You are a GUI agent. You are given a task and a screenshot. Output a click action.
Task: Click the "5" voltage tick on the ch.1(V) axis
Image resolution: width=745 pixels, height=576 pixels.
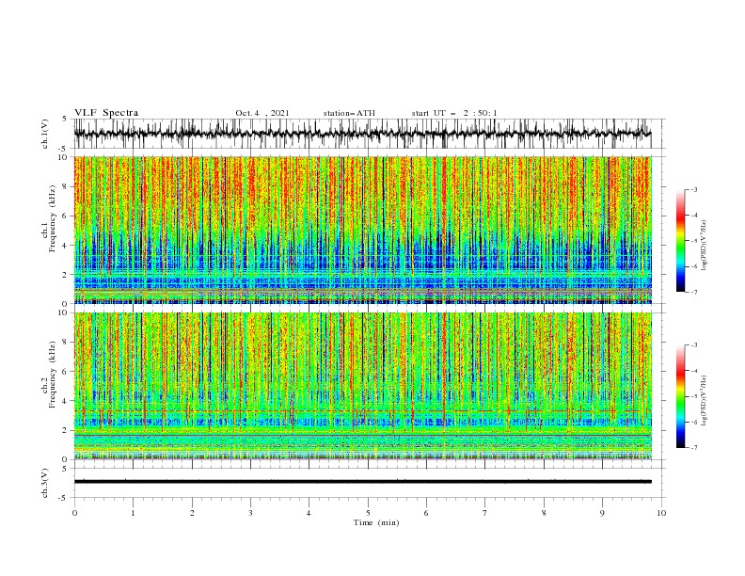[65, 119]
